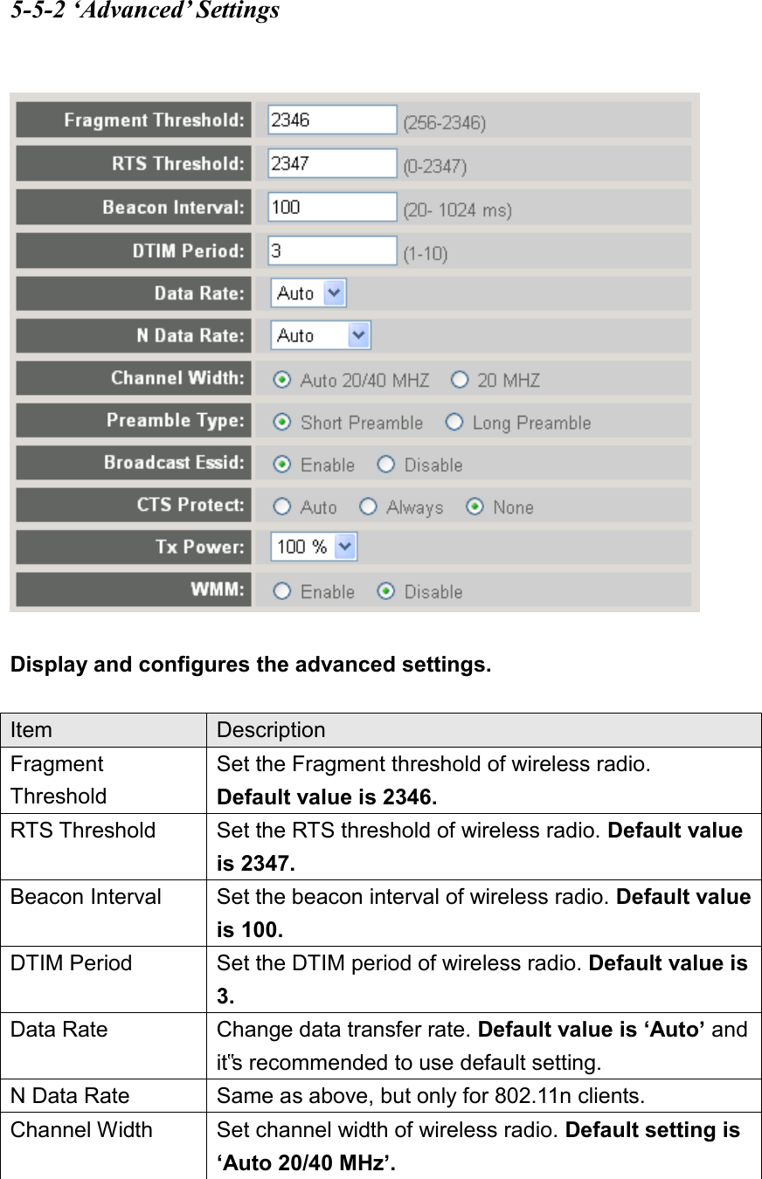Image resolution: width=762 pixels, height=1179 pixels.
Task: Click the '(20- 1024 ms)' range hint
Action: tap(458, 210)
